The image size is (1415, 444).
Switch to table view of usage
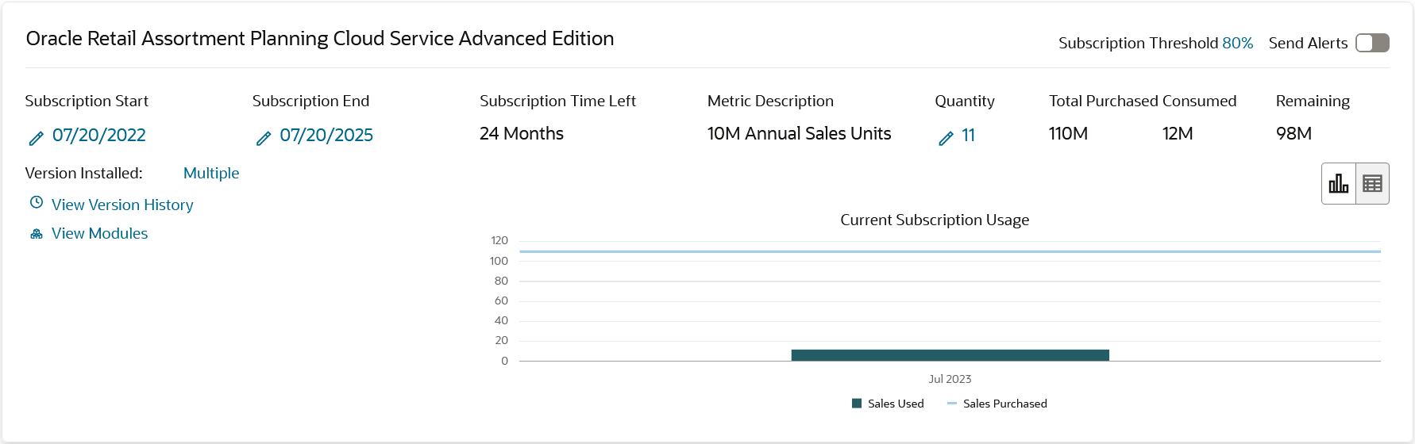1372,184
